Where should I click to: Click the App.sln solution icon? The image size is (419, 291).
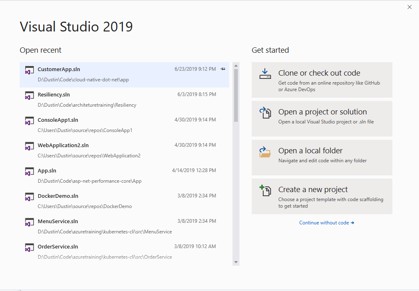pos(30,172)
